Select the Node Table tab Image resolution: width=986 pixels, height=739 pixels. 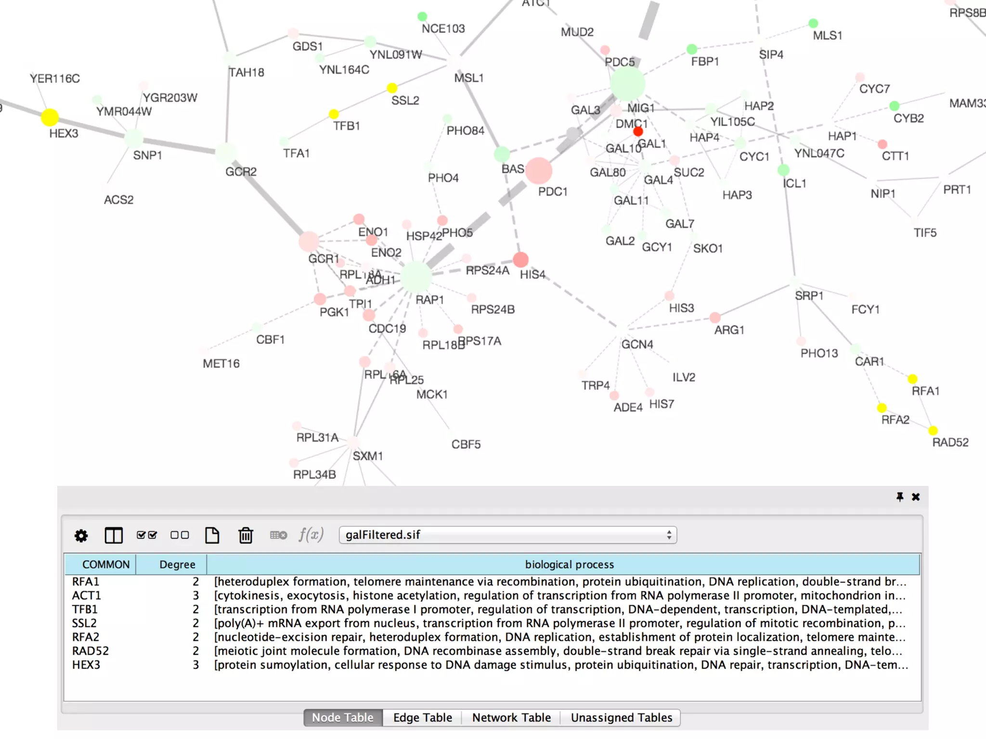coord(343,717)
